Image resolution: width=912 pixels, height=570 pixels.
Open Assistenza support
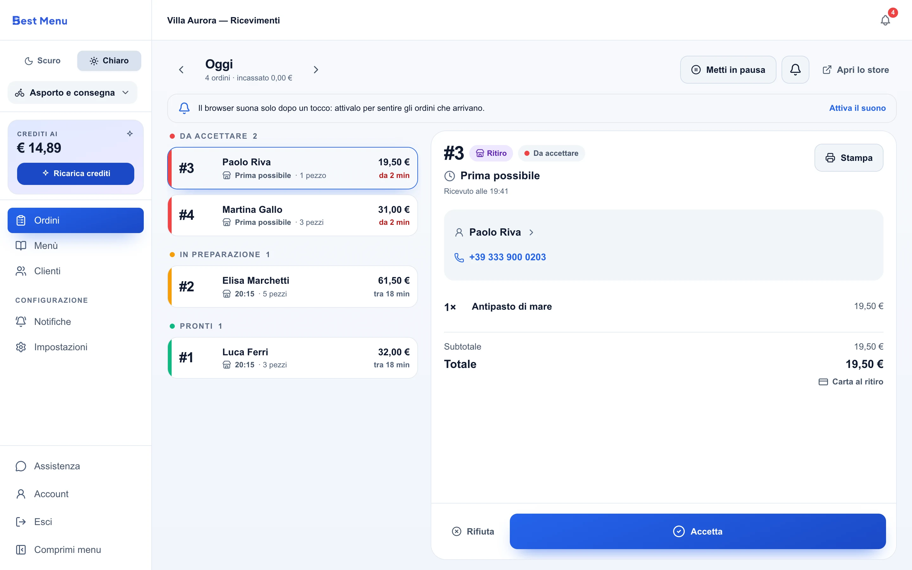(x=75, y=466)
